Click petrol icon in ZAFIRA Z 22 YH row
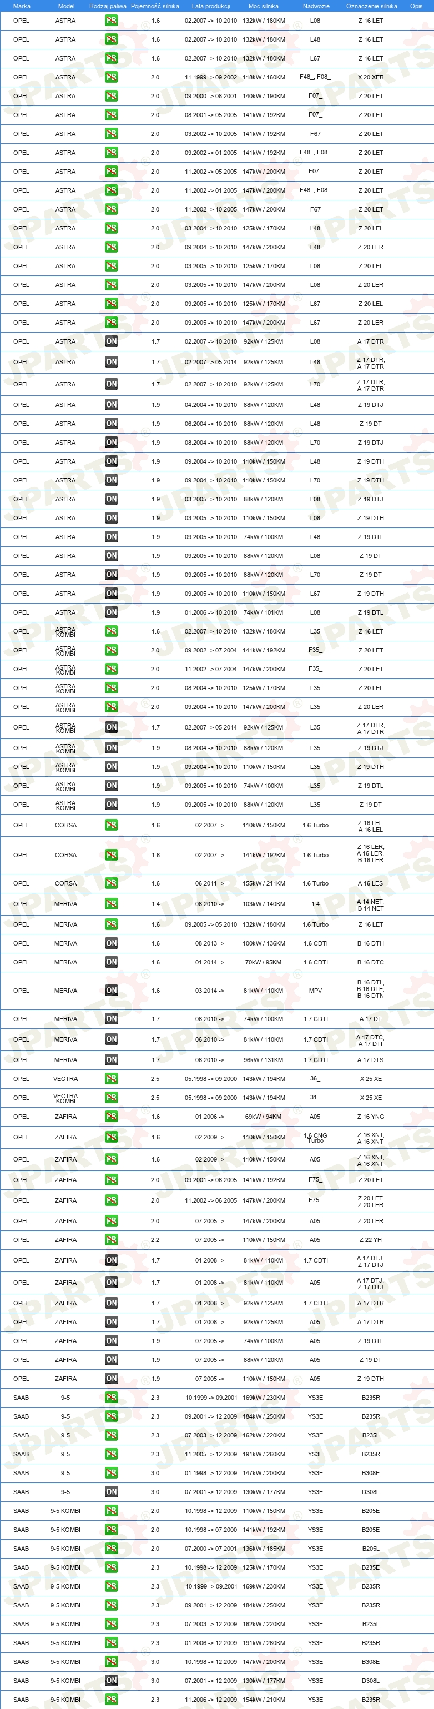This screenshot has height=1709, width=434. pyautogui.click(x=112, y=1240)
